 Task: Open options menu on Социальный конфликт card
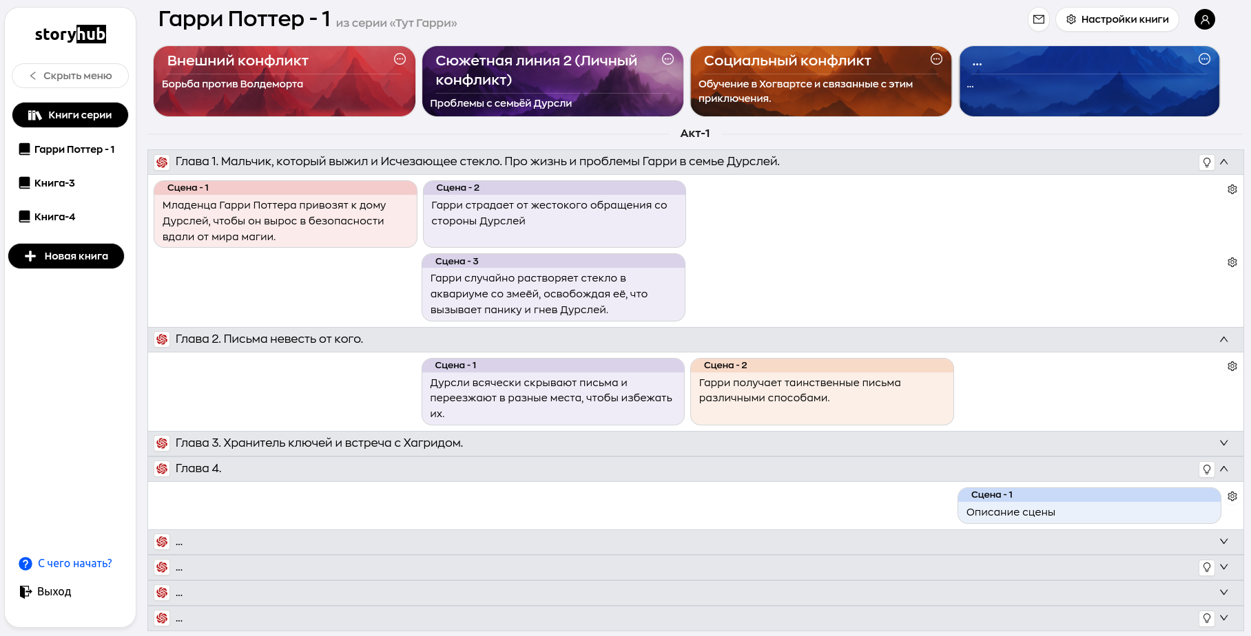[936, 59]
